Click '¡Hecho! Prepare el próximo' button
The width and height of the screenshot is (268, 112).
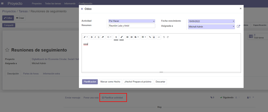[138, 82]
